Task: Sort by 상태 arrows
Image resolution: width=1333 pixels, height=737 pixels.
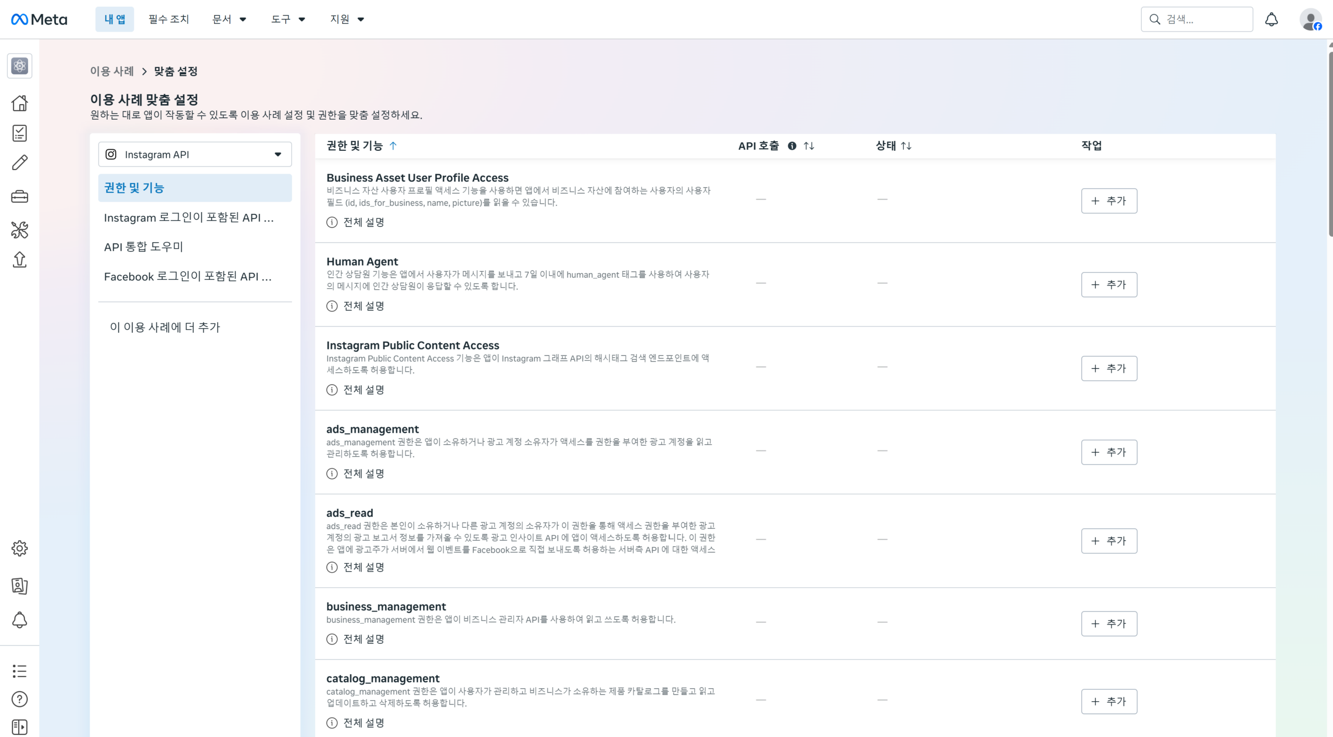Action: pyautogui.click(x=906, y=146)
